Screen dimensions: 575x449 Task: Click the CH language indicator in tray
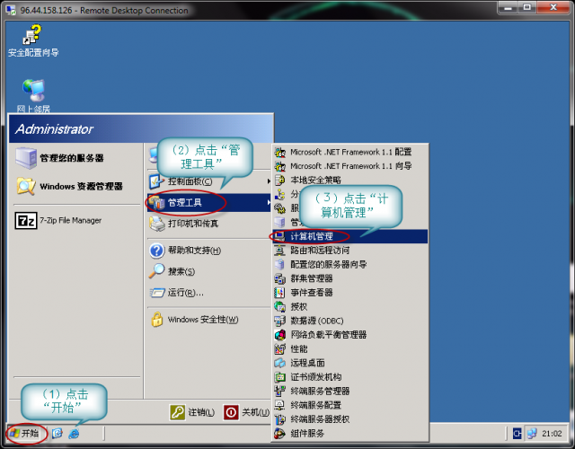pyautogui.click(x=517, y=434)
